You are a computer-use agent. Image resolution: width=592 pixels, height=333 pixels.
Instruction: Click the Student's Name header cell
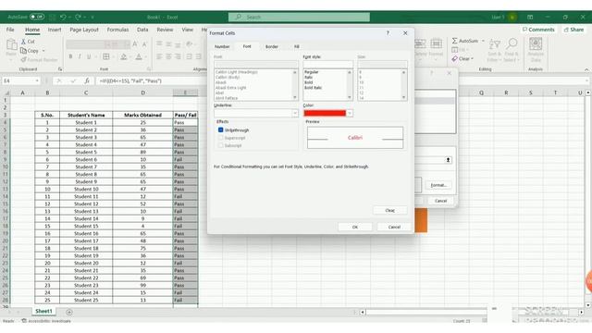(x=86, y=115)
